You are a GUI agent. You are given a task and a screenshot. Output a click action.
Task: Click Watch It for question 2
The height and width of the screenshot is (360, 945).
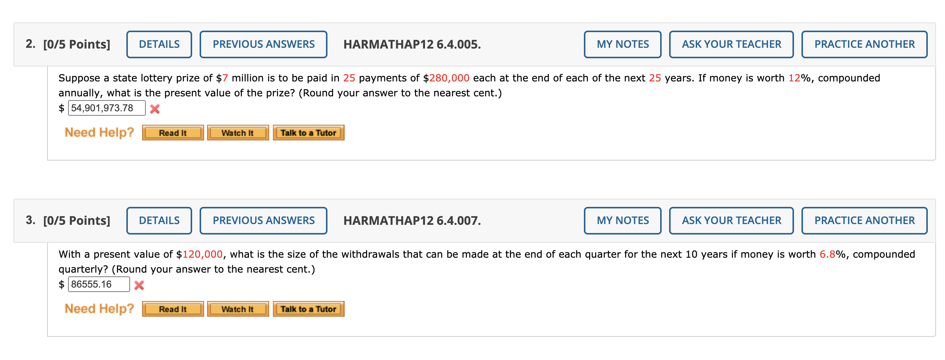[x=238, y=132]
